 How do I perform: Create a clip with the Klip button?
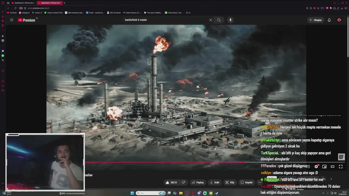230,182
